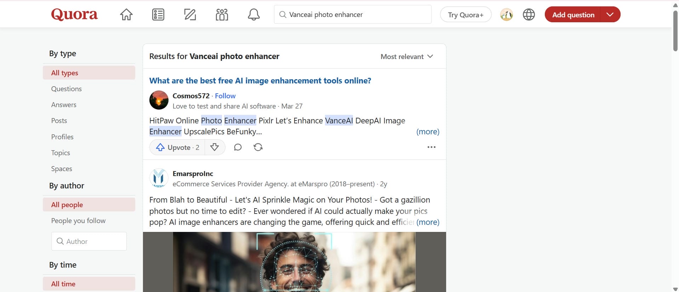The image size is (679, 292).
Task: Go to the Home feed icon
Action: (126, 14)
